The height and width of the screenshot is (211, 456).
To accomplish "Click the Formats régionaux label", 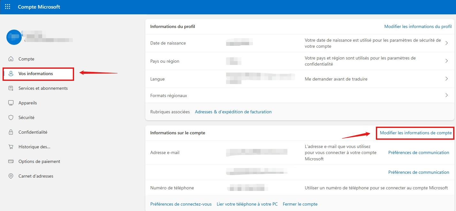I will click(x=169, y=95).
